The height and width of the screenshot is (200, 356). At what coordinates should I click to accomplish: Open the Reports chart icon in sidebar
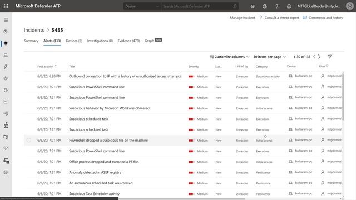pos(6,102)
